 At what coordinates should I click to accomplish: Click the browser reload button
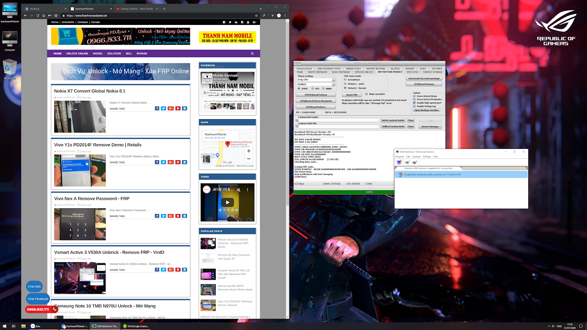pyautogui.click(x=37, y=15)
